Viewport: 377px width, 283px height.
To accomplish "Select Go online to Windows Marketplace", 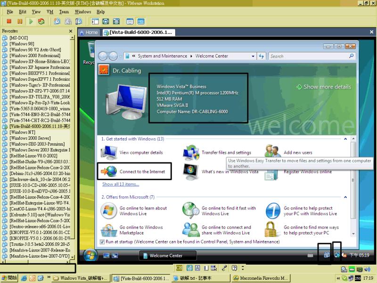I will 132,230.
